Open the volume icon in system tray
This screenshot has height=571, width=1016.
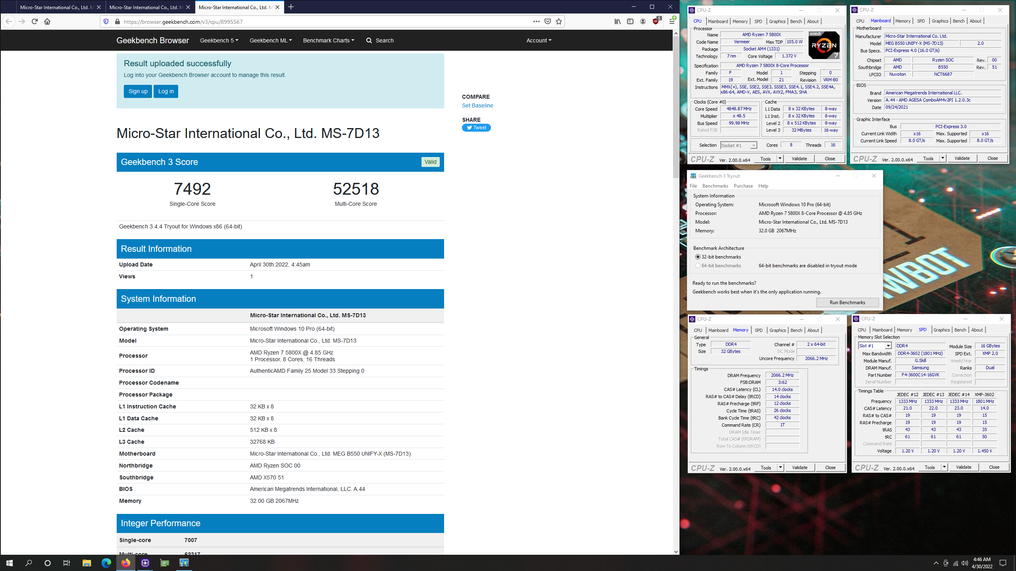(965, 563)
